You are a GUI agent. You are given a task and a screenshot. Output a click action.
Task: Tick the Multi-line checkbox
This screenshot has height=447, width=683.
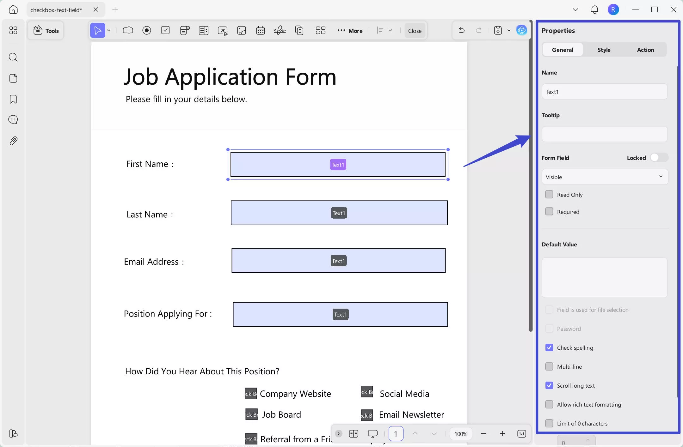click(549, 366)
